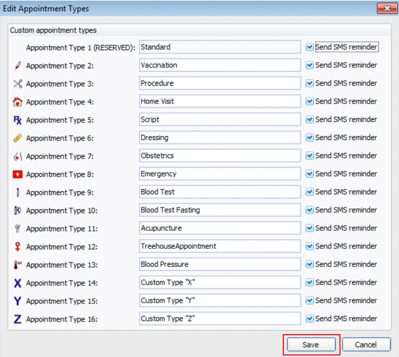
Task: Close the Edit Appointment Types dialog
Action: pyautogui.click(x=387, y=8)
